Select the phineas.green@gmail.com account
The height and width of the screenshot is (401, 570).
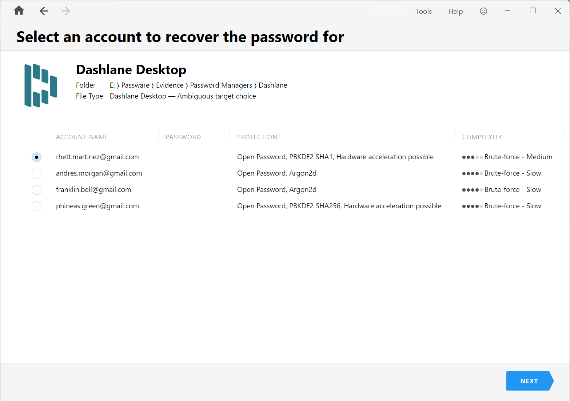(36, 206)
